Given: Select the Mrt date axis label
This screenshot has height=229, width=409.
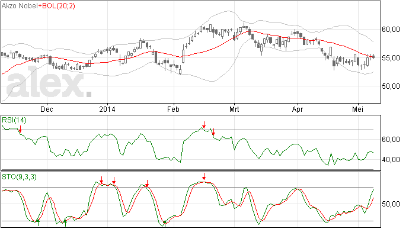Looking at the screenshot, I should point(234,109).
